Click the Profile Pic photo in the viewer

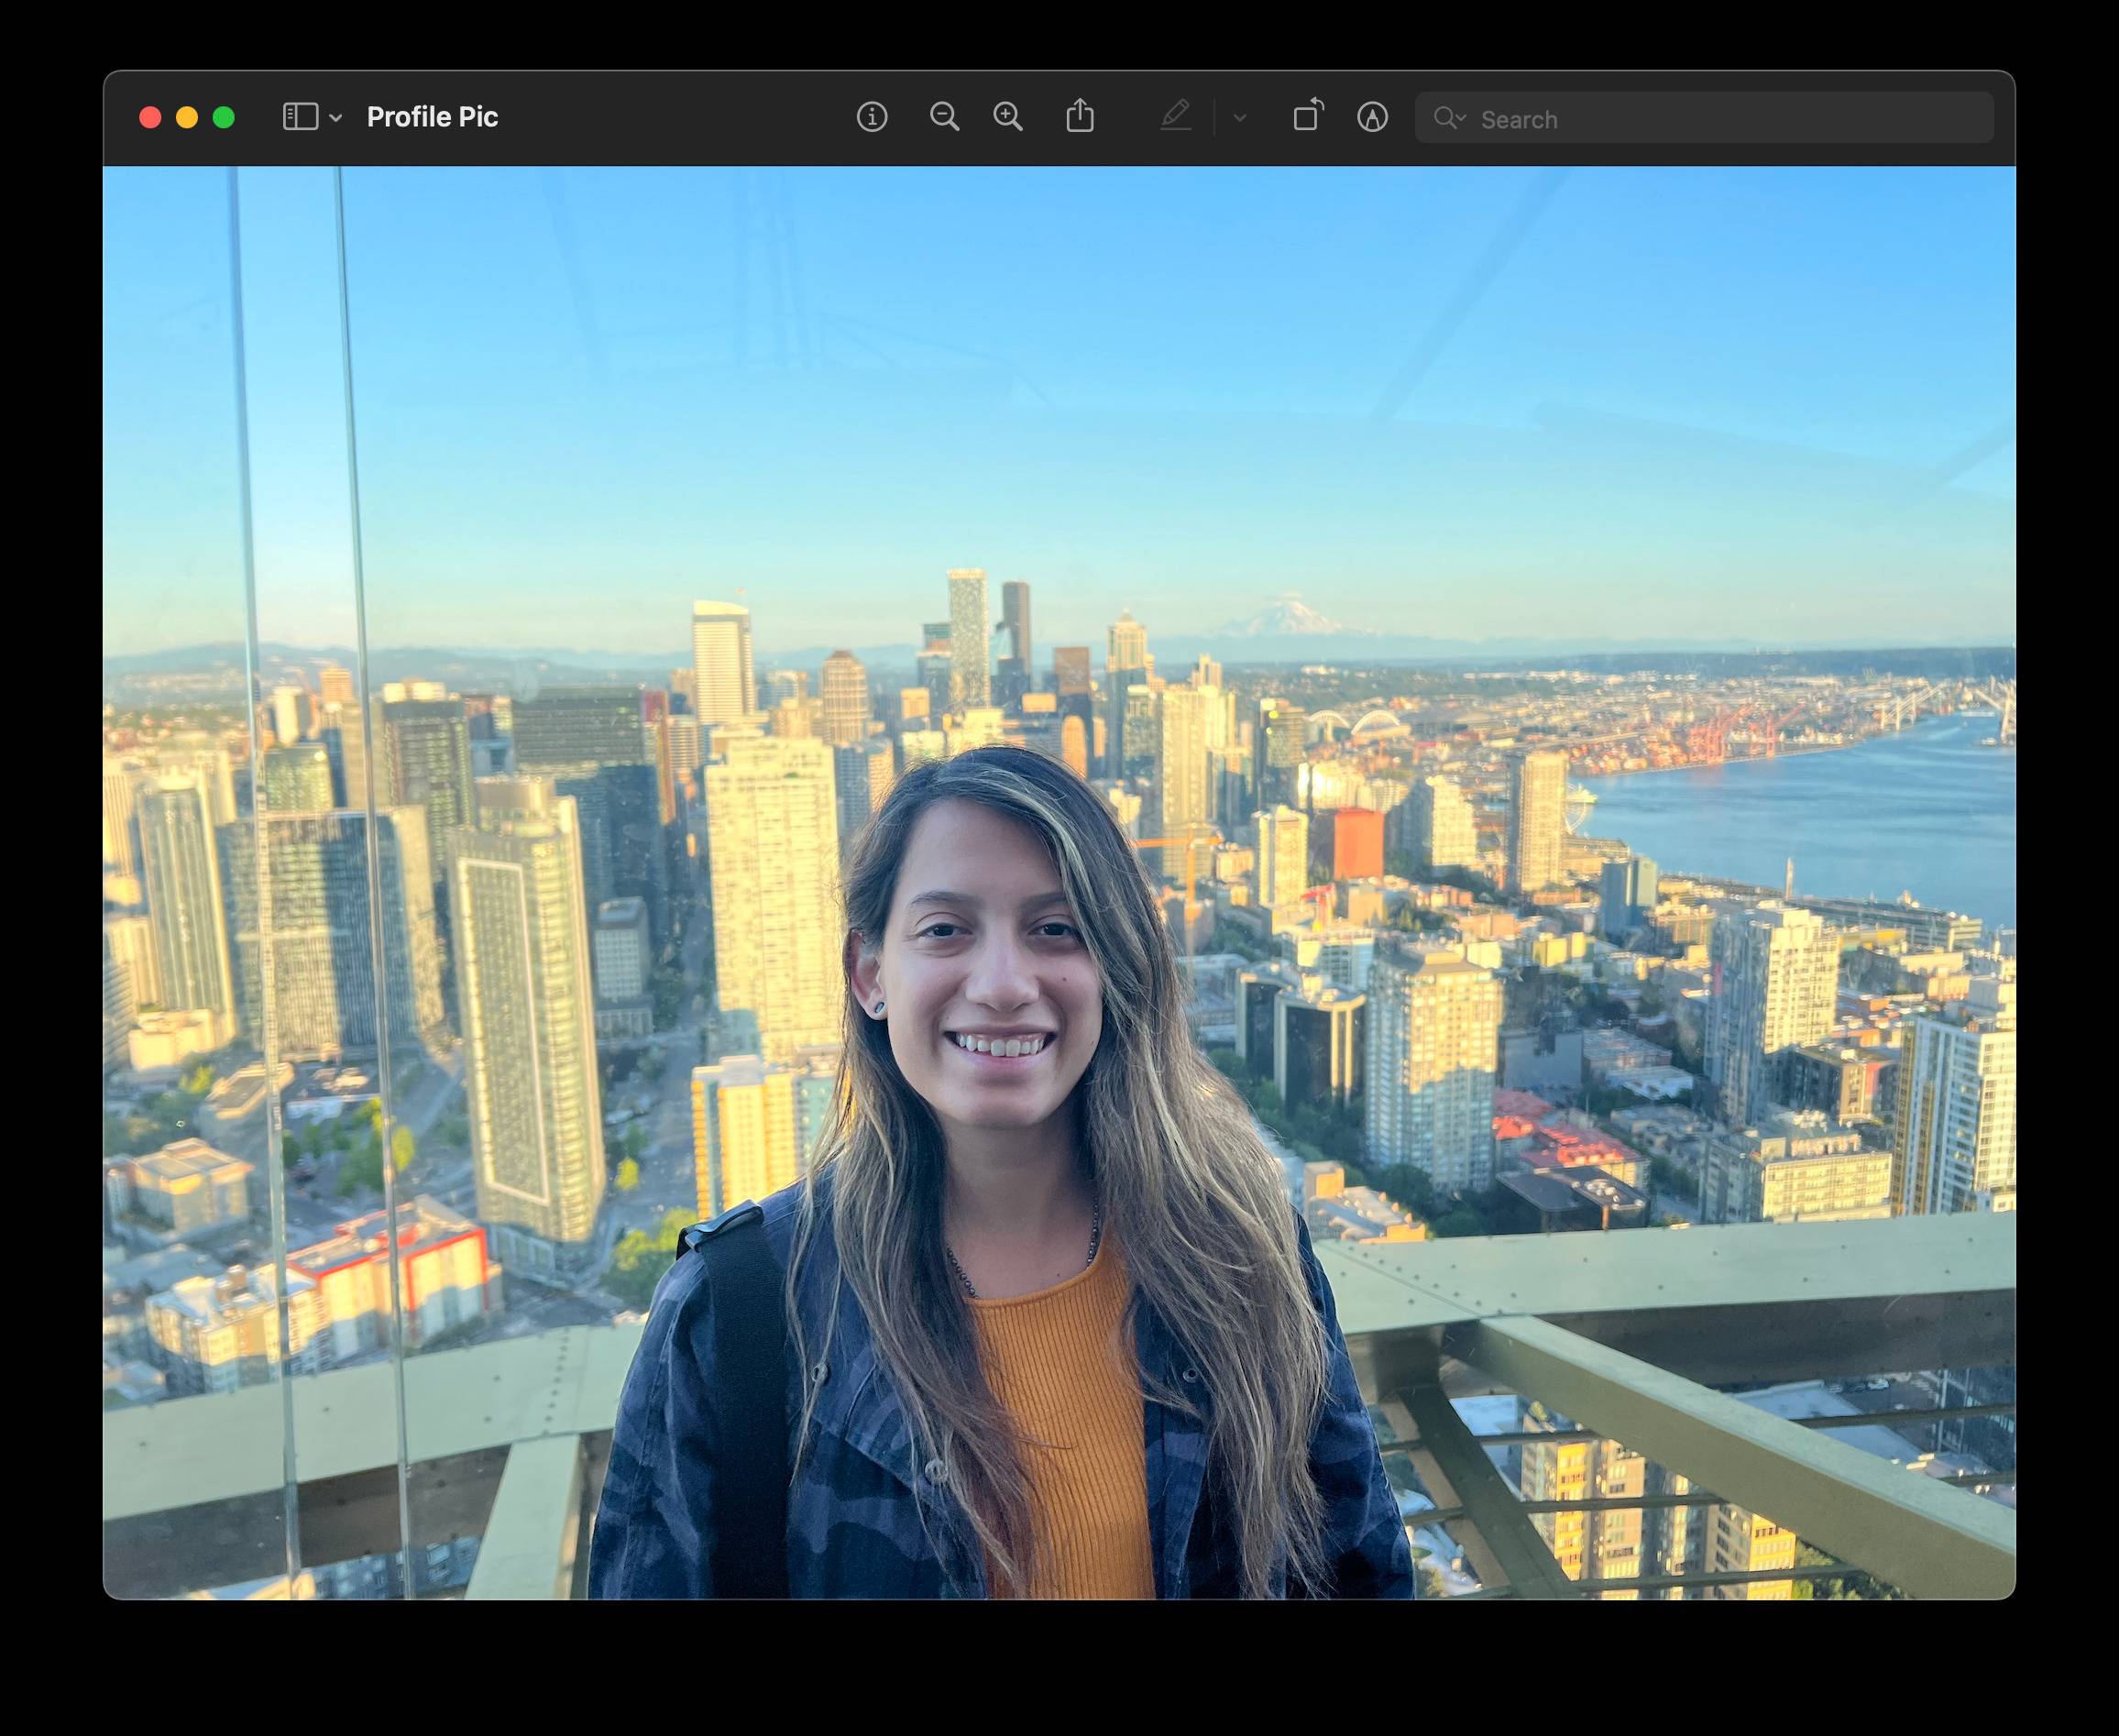(x=1059, y=882)
